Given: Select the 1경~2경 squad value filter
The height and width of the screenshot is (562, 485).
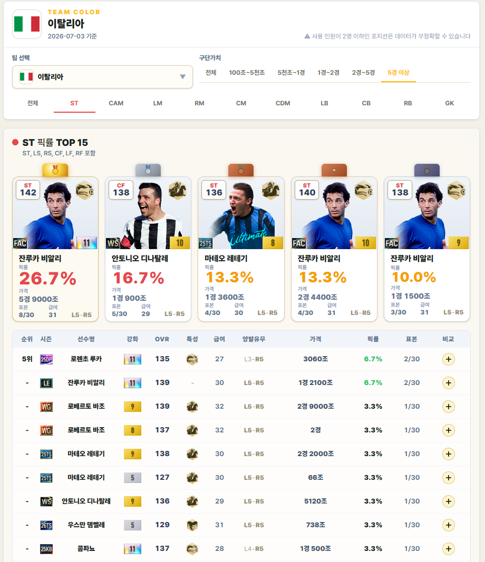Looking at the screenshot, I should [x=328, y=73].
